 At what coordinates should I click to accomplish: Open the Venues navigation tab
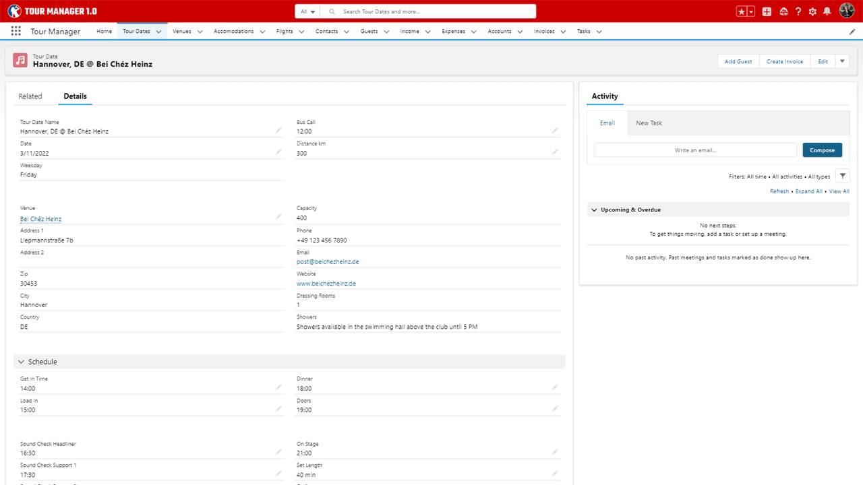click(x=182, y=32)
